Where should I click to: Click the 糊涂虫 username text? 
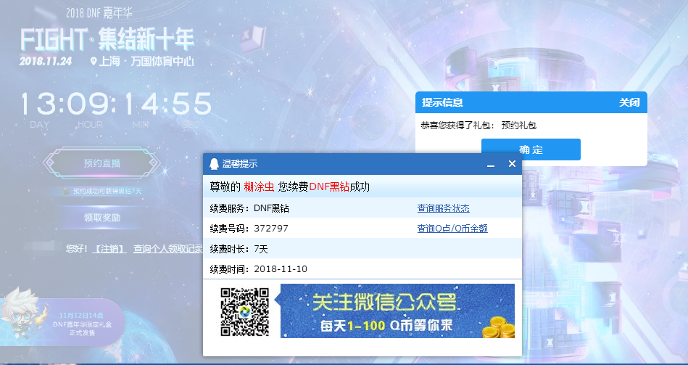[259, 186]
